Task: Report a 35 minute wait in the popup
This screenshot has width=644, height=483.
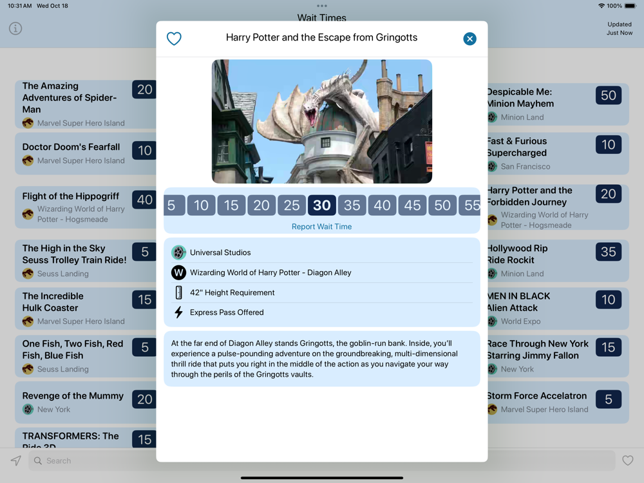Action: click(x=352, y=205)
